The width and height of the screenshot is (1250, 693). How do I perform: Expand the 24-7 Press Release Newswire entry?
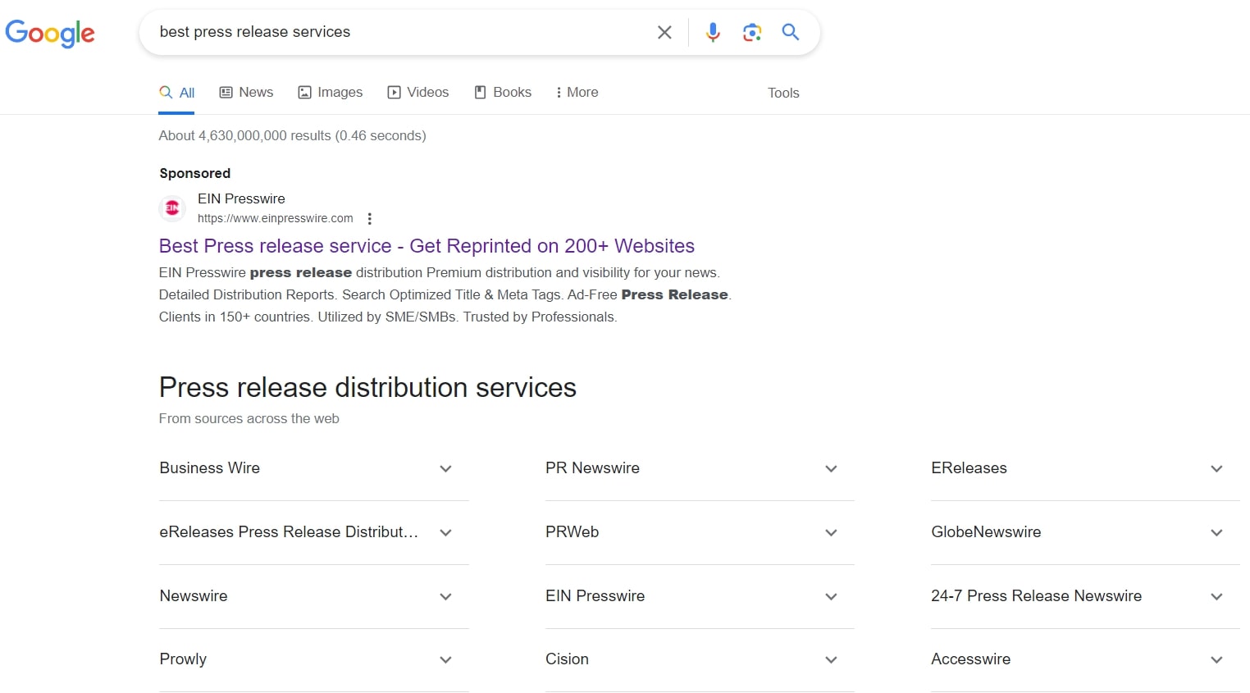1085,596
